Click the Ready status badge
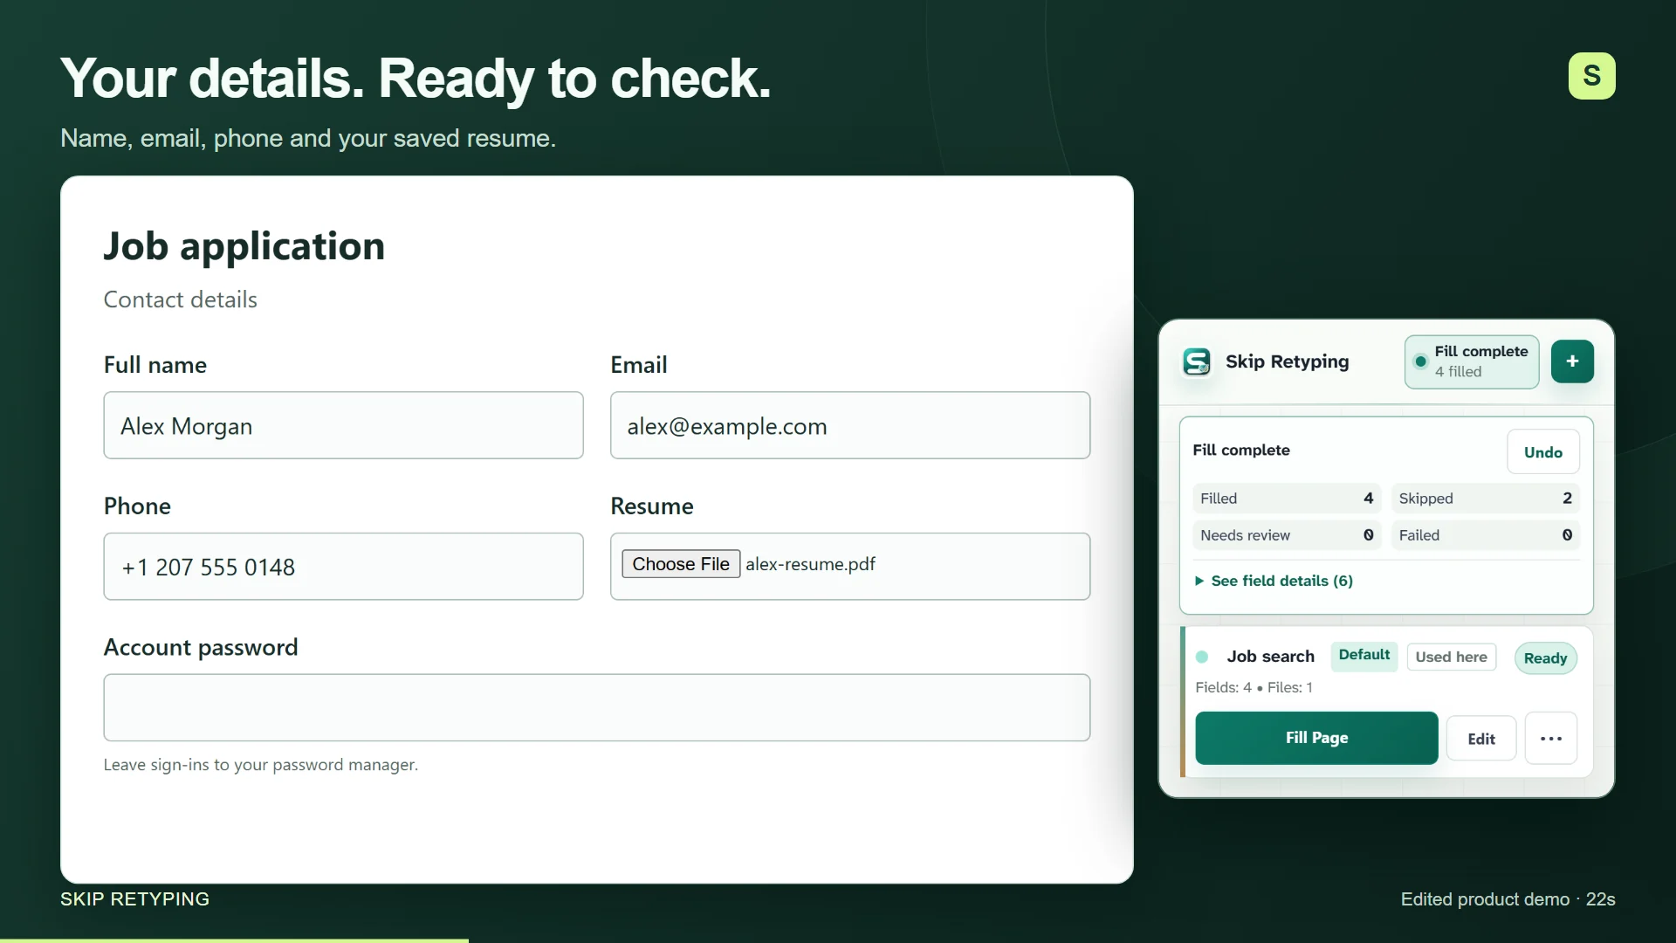Image resolution: width=1676 pixels, height=943 pixels. coord(1546,657)
